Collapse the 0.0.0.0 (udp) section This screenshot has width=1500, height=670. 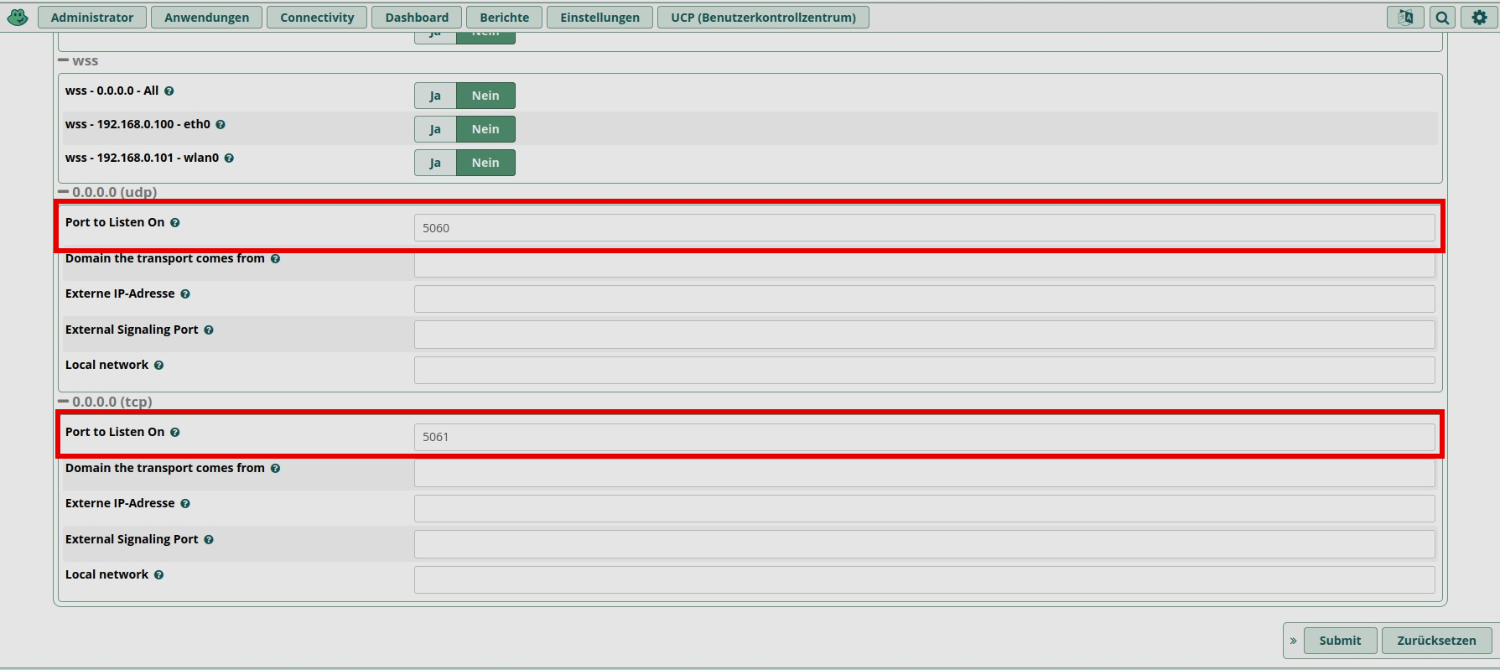(64, 192)
